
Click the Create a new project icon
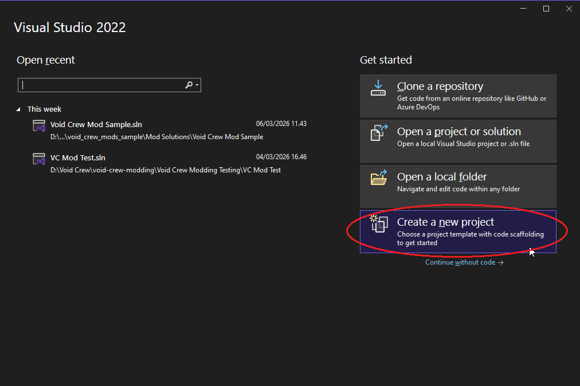379,223
